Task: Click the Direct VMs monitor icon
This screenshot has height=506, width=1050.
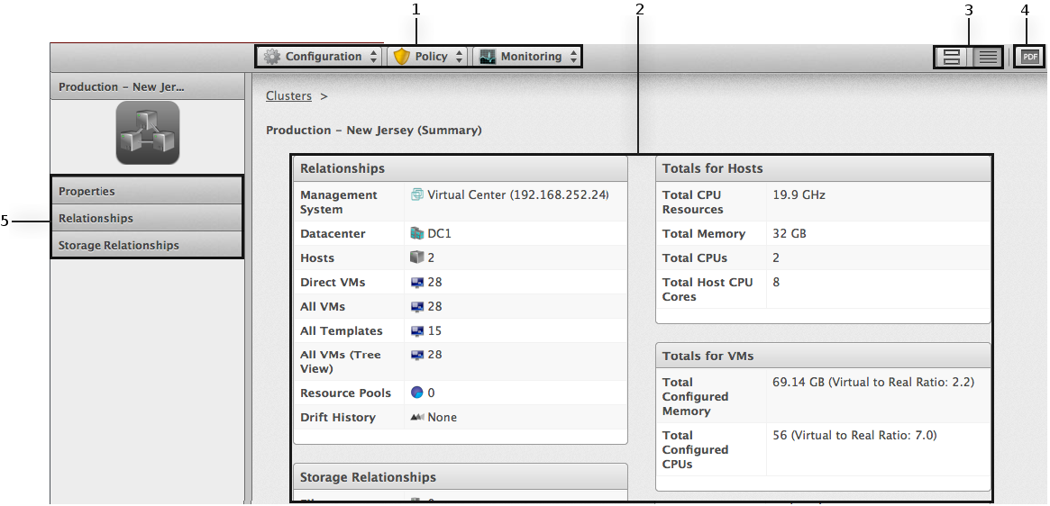Action: (x=416, y=283)
